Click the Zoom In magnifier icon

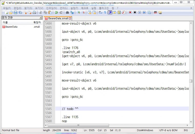point(78,12)
